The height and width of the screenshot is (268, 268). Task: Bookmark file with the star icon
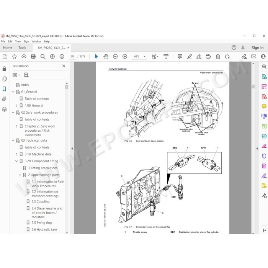[15, 56]
